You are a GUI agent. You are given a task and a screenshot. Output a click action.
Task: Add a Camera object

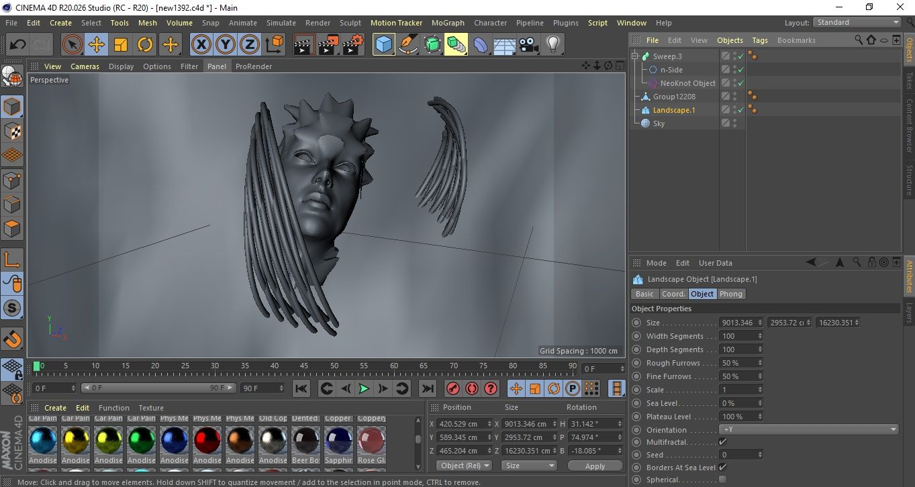click(x=528, y=45)
